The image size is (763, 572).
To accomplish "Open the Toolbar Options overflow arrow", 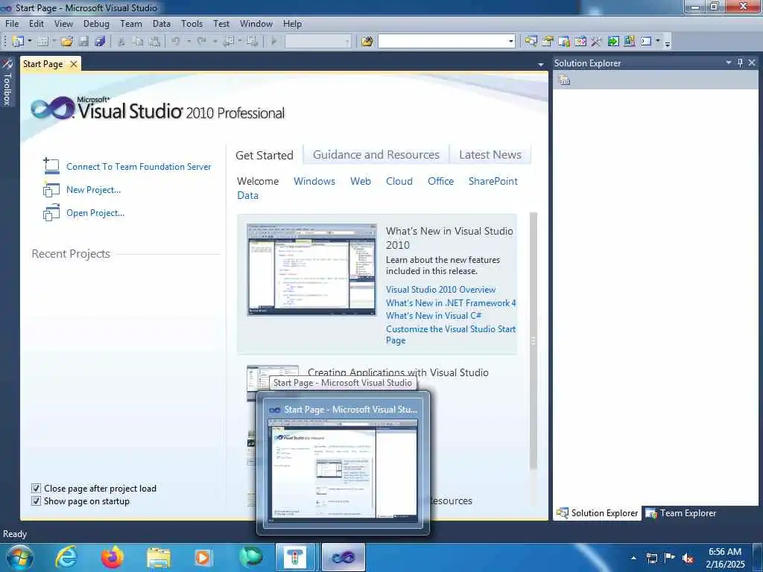I will (x=668, y=42).
